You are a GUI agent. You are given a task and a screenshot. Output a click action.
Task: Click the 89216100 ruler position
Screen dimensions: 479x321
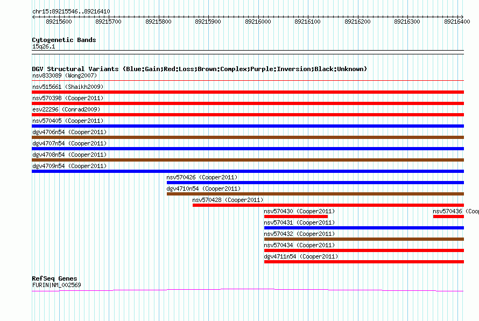click(x=308, y=22)
